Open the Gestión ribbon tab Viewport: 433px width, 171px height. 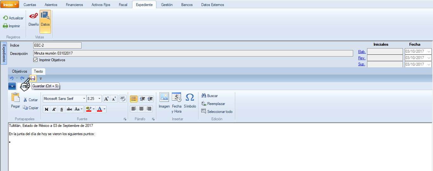point(167,5)
